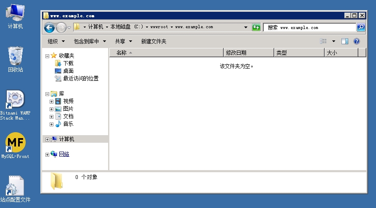The image size is (376, 208).
Task: Click the green refresh button beside address bar
Action: pyautogui.click(x=256, y=27)
